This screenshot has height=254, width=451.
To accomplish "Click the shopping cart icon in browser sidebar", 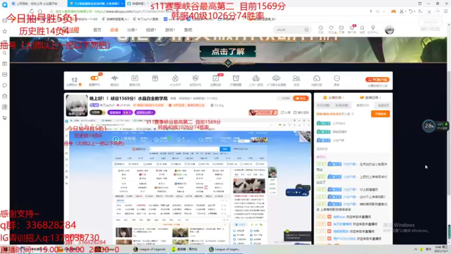I will (x=5, y=118).
